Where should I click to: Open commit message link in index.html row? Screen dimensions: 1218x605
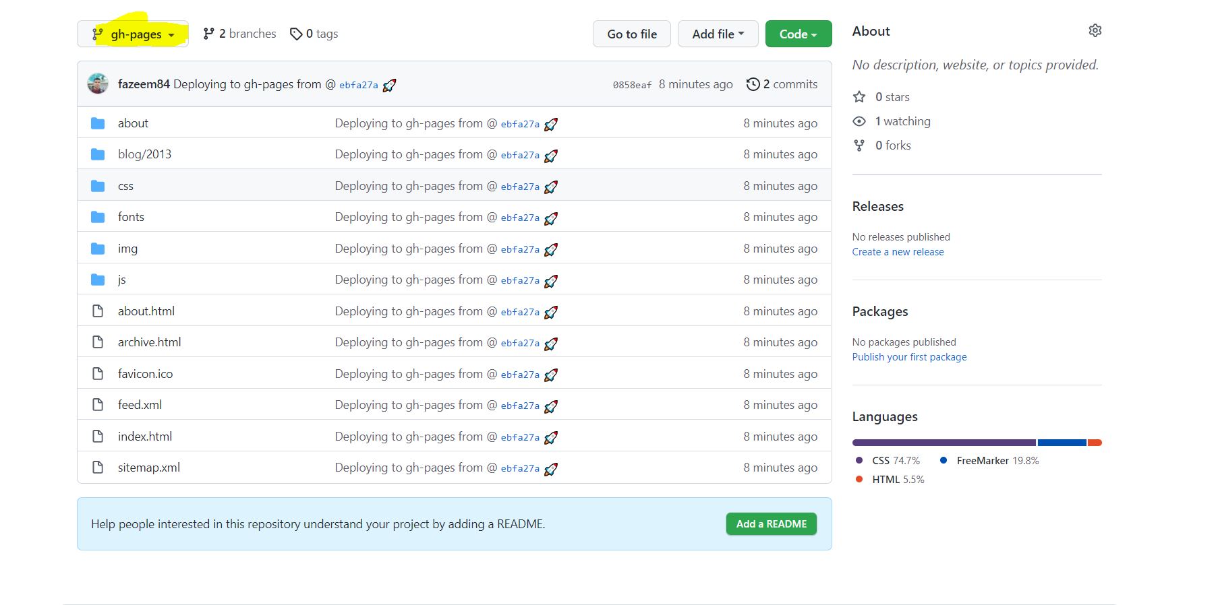(x=415, y=437)
